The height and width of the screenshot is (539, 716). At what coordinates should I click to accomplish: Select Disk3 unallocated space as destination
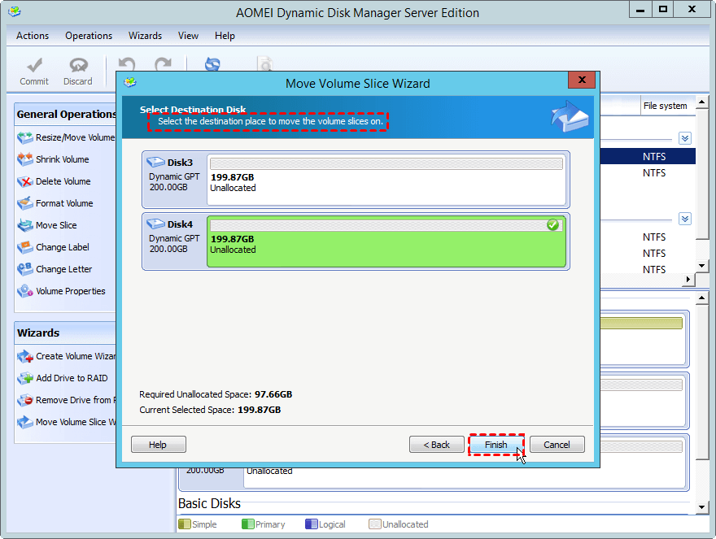point(386,180)
